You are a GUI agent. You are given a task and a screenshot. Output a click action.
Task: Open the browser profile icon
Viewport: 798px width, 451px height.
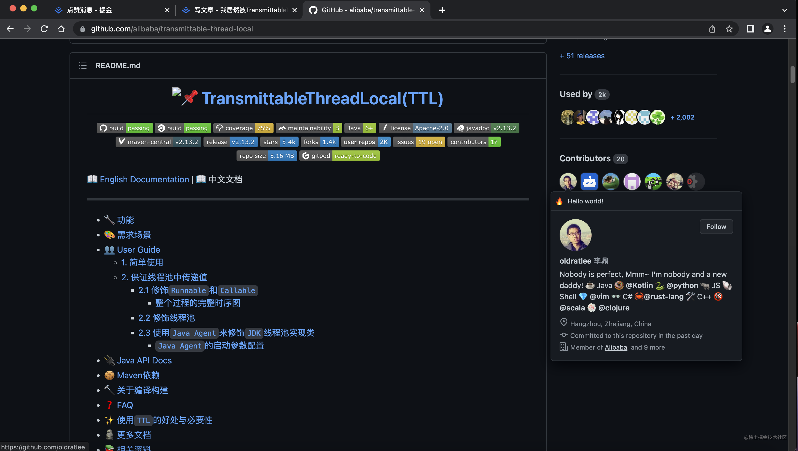click(x=767, y=28)
